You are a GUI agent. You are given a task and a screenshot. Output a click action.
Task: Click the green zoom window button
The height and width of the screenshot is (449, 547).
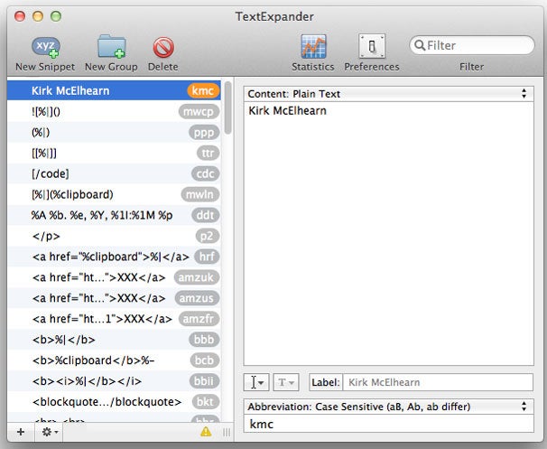56,16
